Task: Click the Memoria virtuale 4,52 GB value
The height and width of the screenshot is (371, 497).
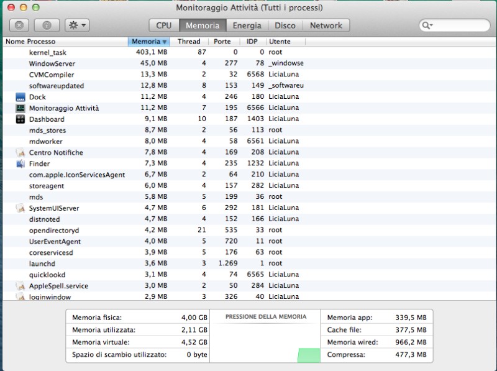Action: [x=194, y=342]
